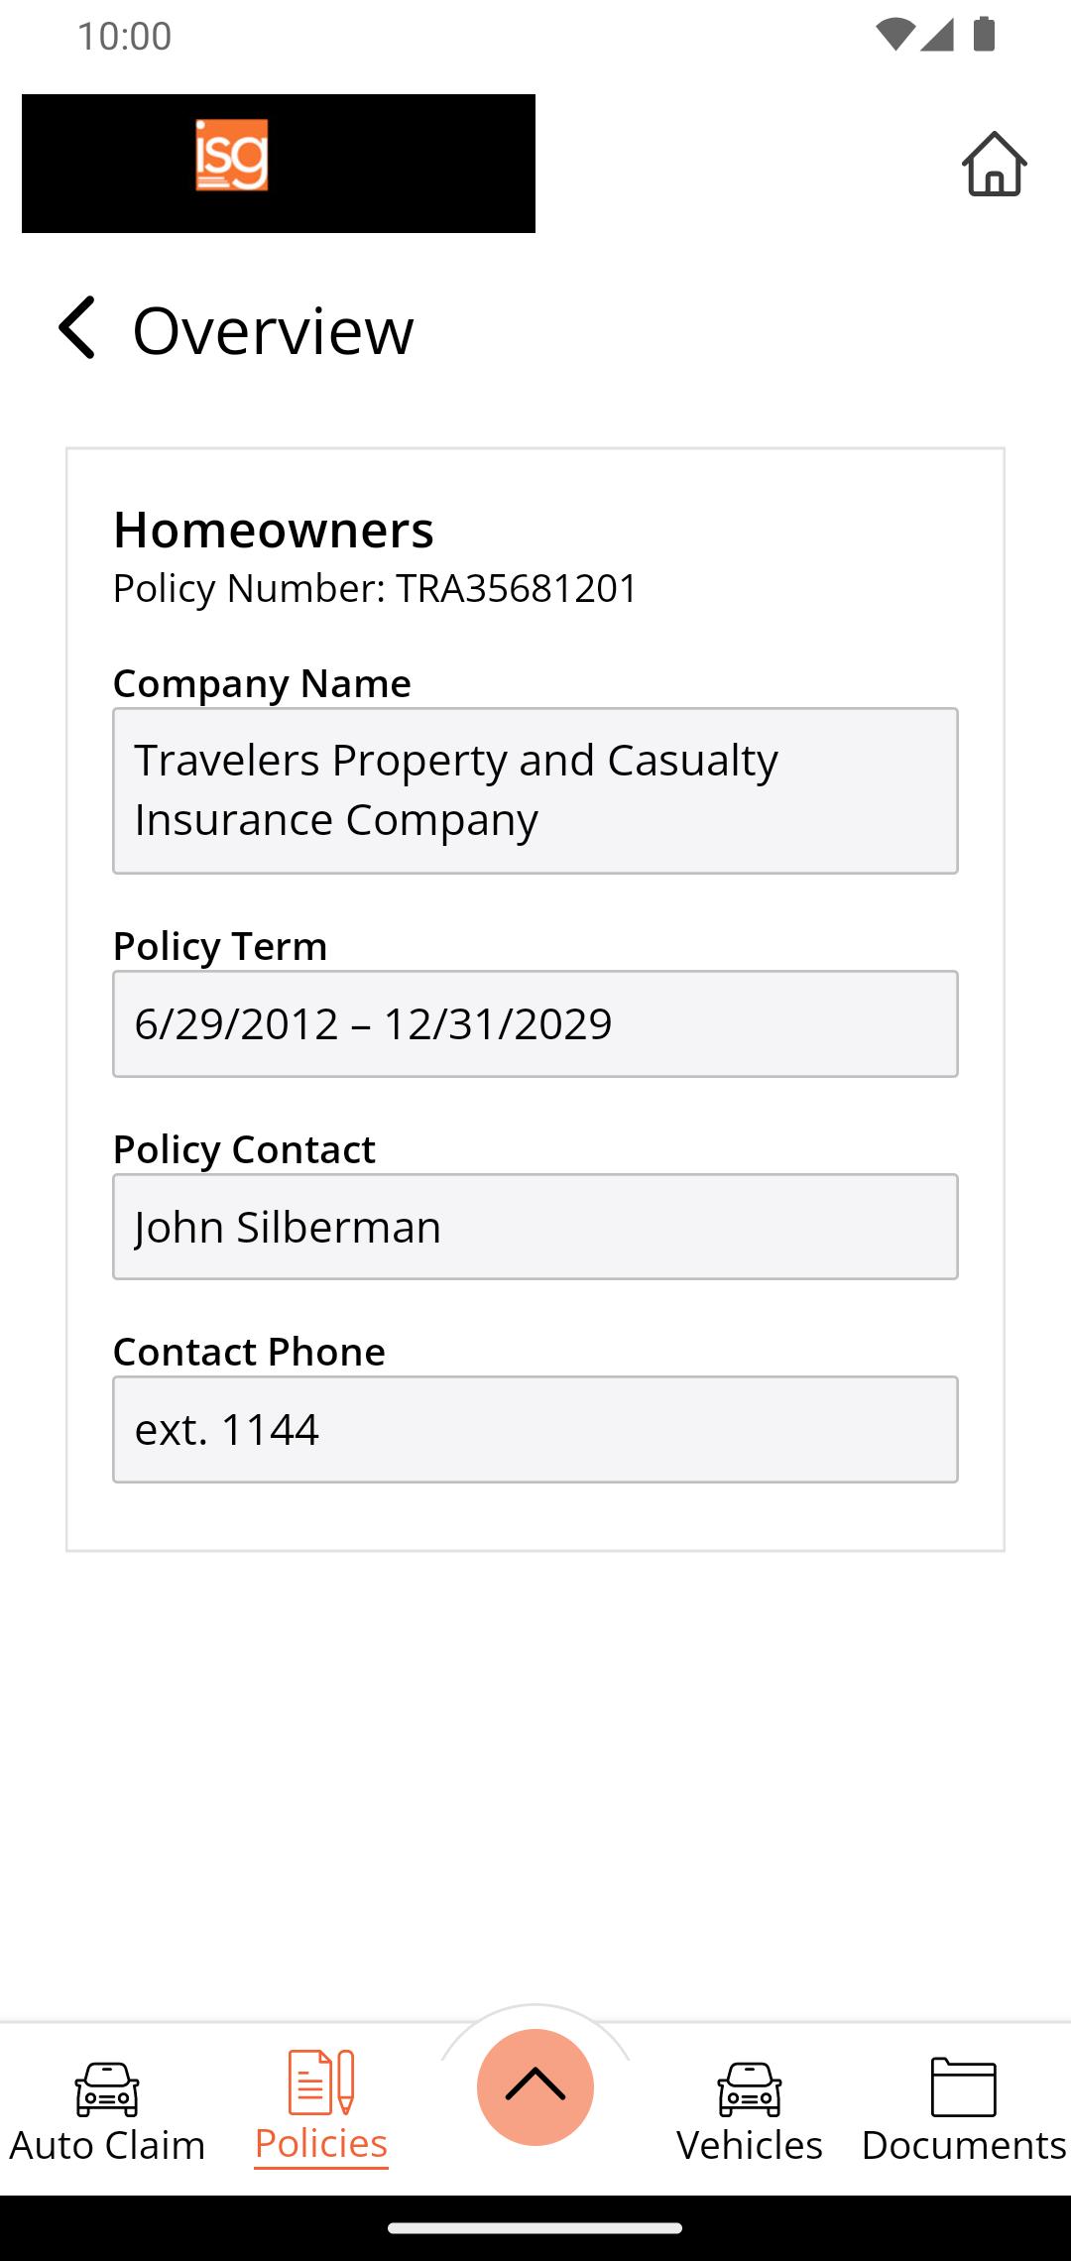This screenshot has height=2261, width=1071.
Task: Switch to the Vehicles tab label
Action: 750,2145
